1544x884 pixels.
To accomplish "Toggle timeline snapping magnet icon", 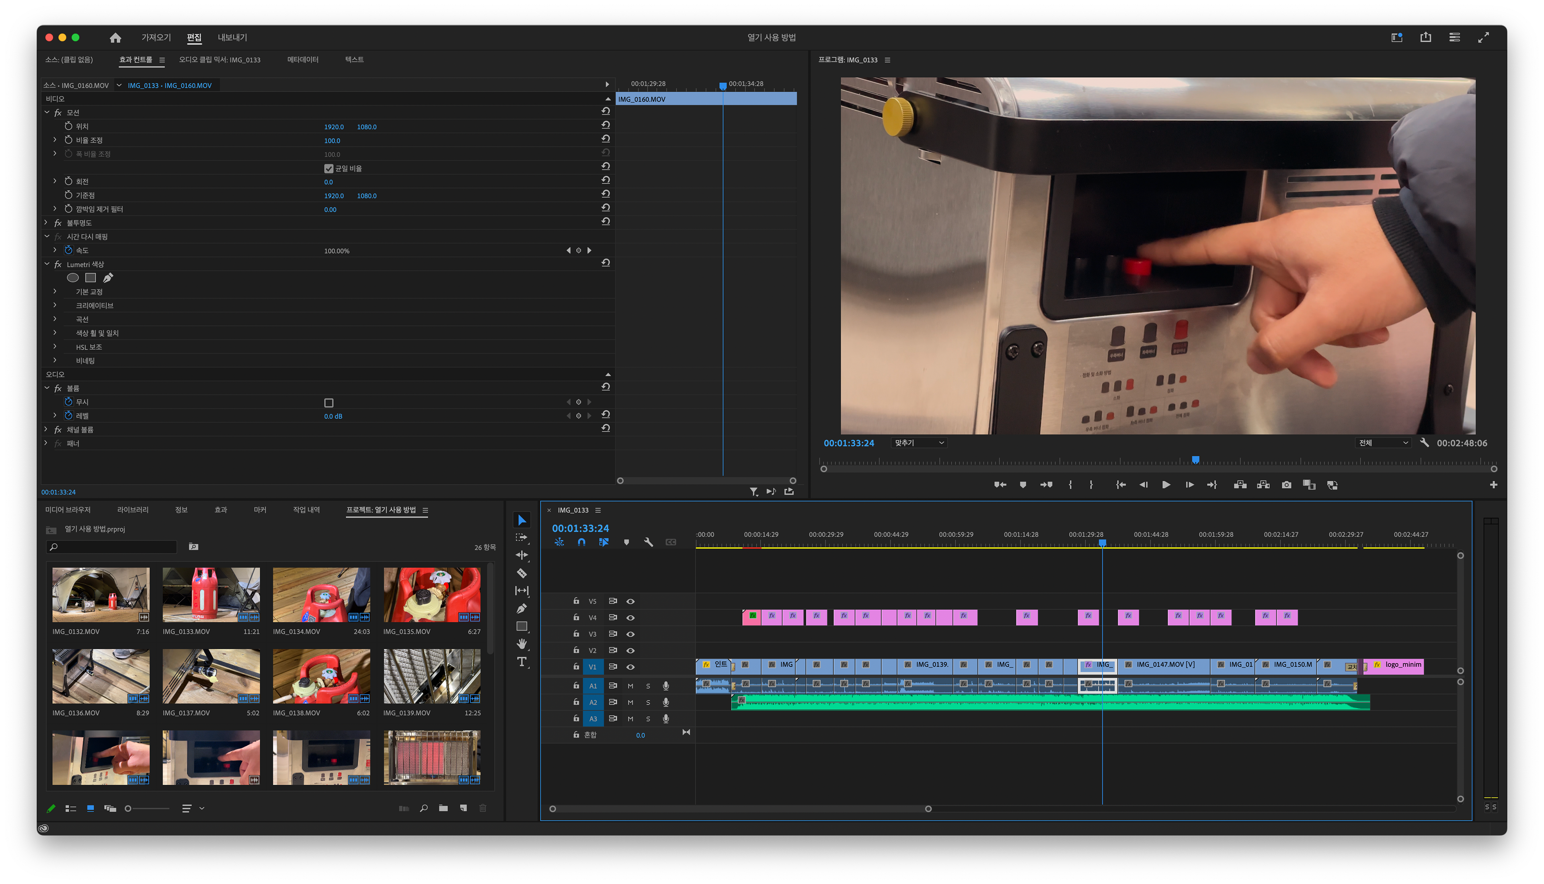I will 581,542.
